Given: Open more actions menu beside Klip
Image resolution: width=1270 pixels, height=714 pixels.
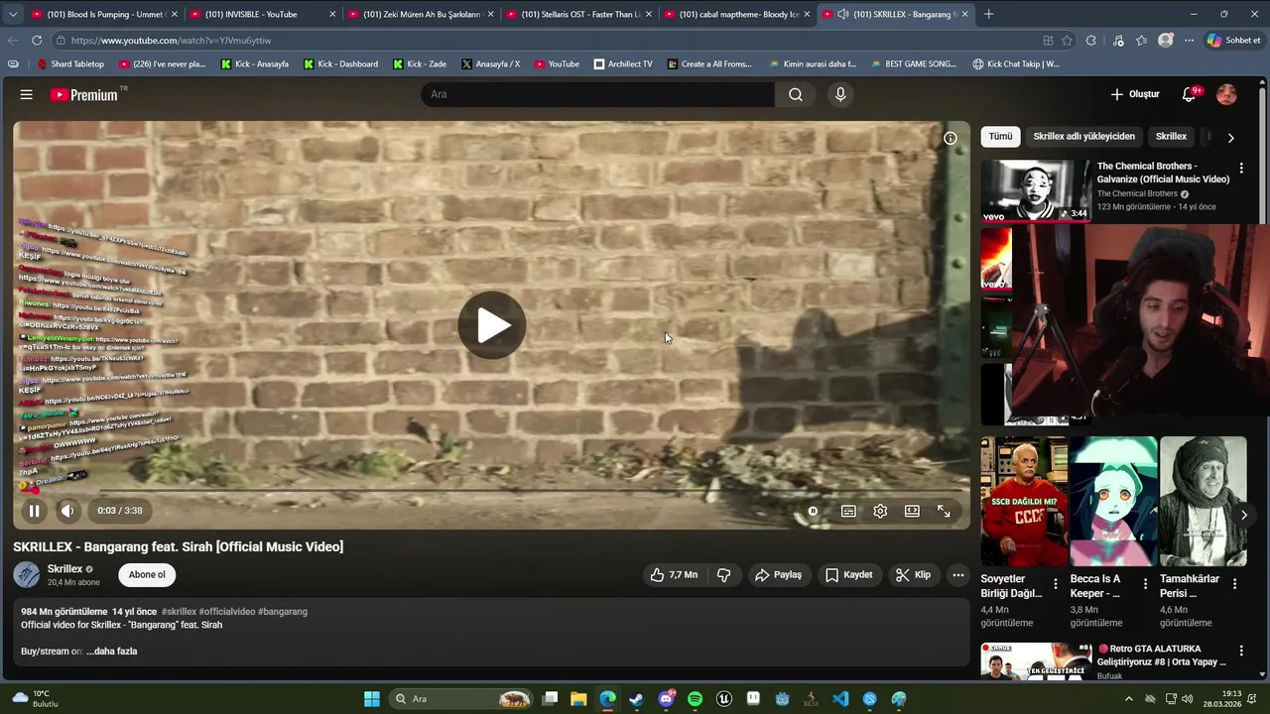Looking at the screenshot, I should (958, 575).
